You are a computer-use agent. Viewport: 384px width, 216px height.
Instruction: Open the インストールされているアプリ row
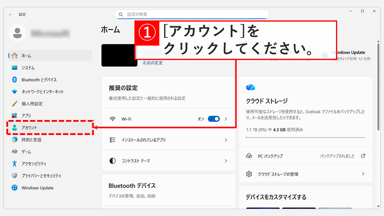(x=169, y=140)
